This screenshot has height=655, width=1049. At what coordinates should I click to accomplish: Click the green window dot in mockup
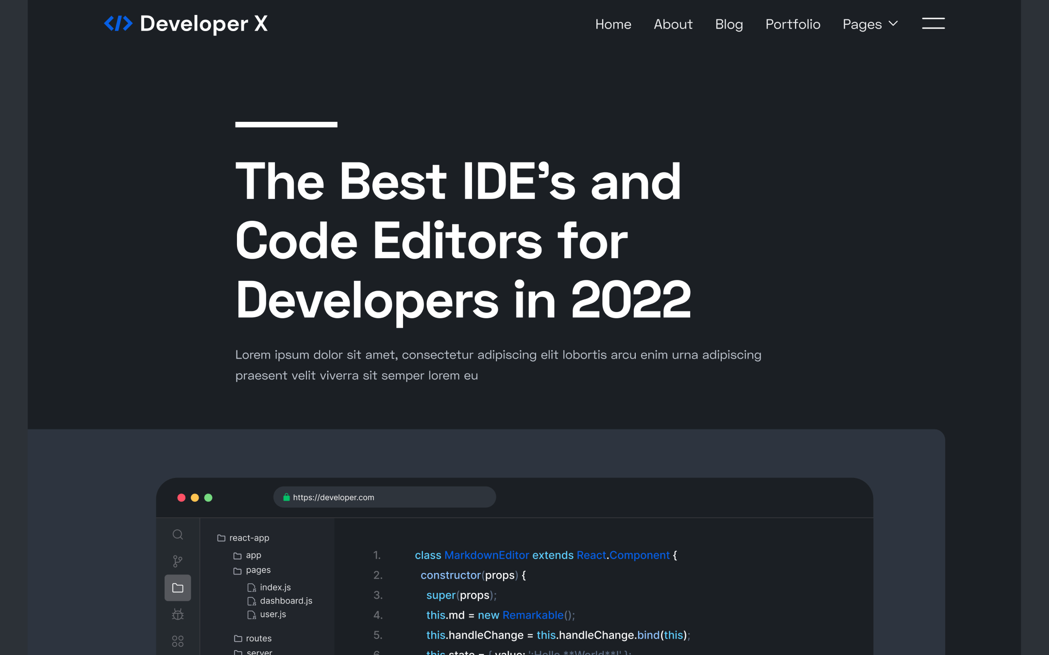point(208,497)
